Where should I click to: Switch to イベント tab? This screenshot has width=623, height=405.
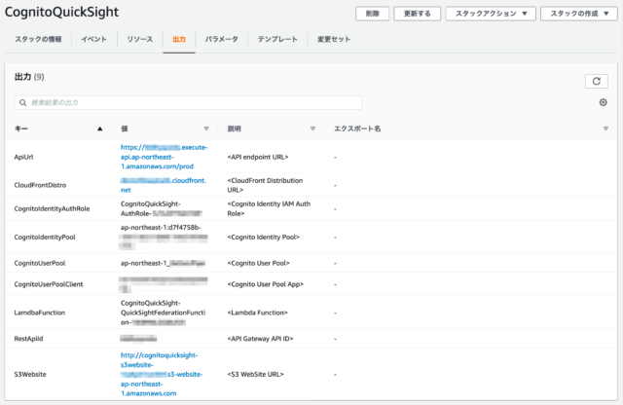tap(93, 39)
